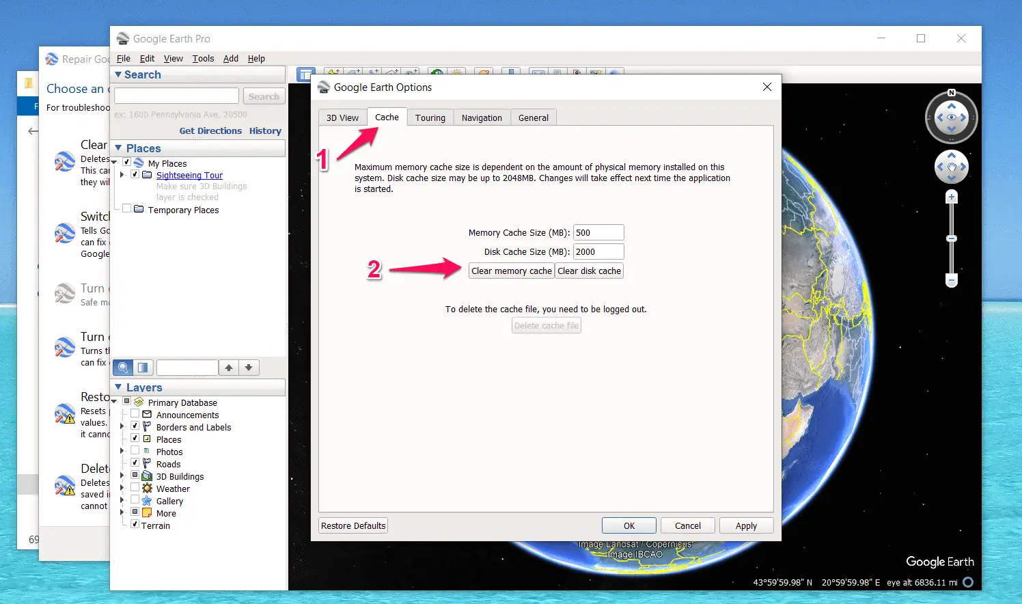Click the North compass marker
1022x604 pixels.
(952, 92)
